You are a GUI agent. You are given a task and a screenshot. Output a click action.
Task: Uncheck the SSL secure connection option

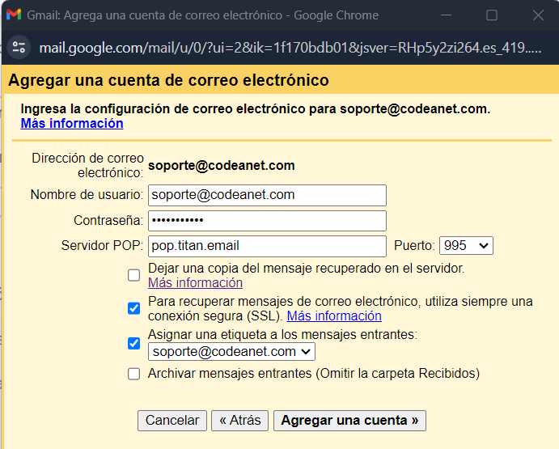pos(133,308)
